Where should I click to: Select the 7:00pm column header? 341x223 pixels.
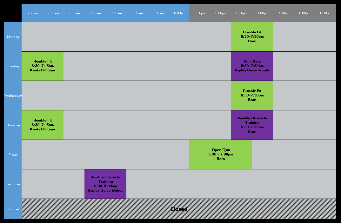(x=263, y=13)
